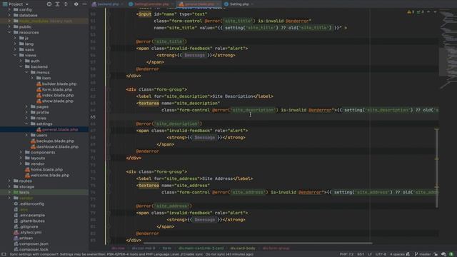Open form.blade.php in menus
Image resolution: width=457 pixels, height=257 pixels.
(54, 89)
